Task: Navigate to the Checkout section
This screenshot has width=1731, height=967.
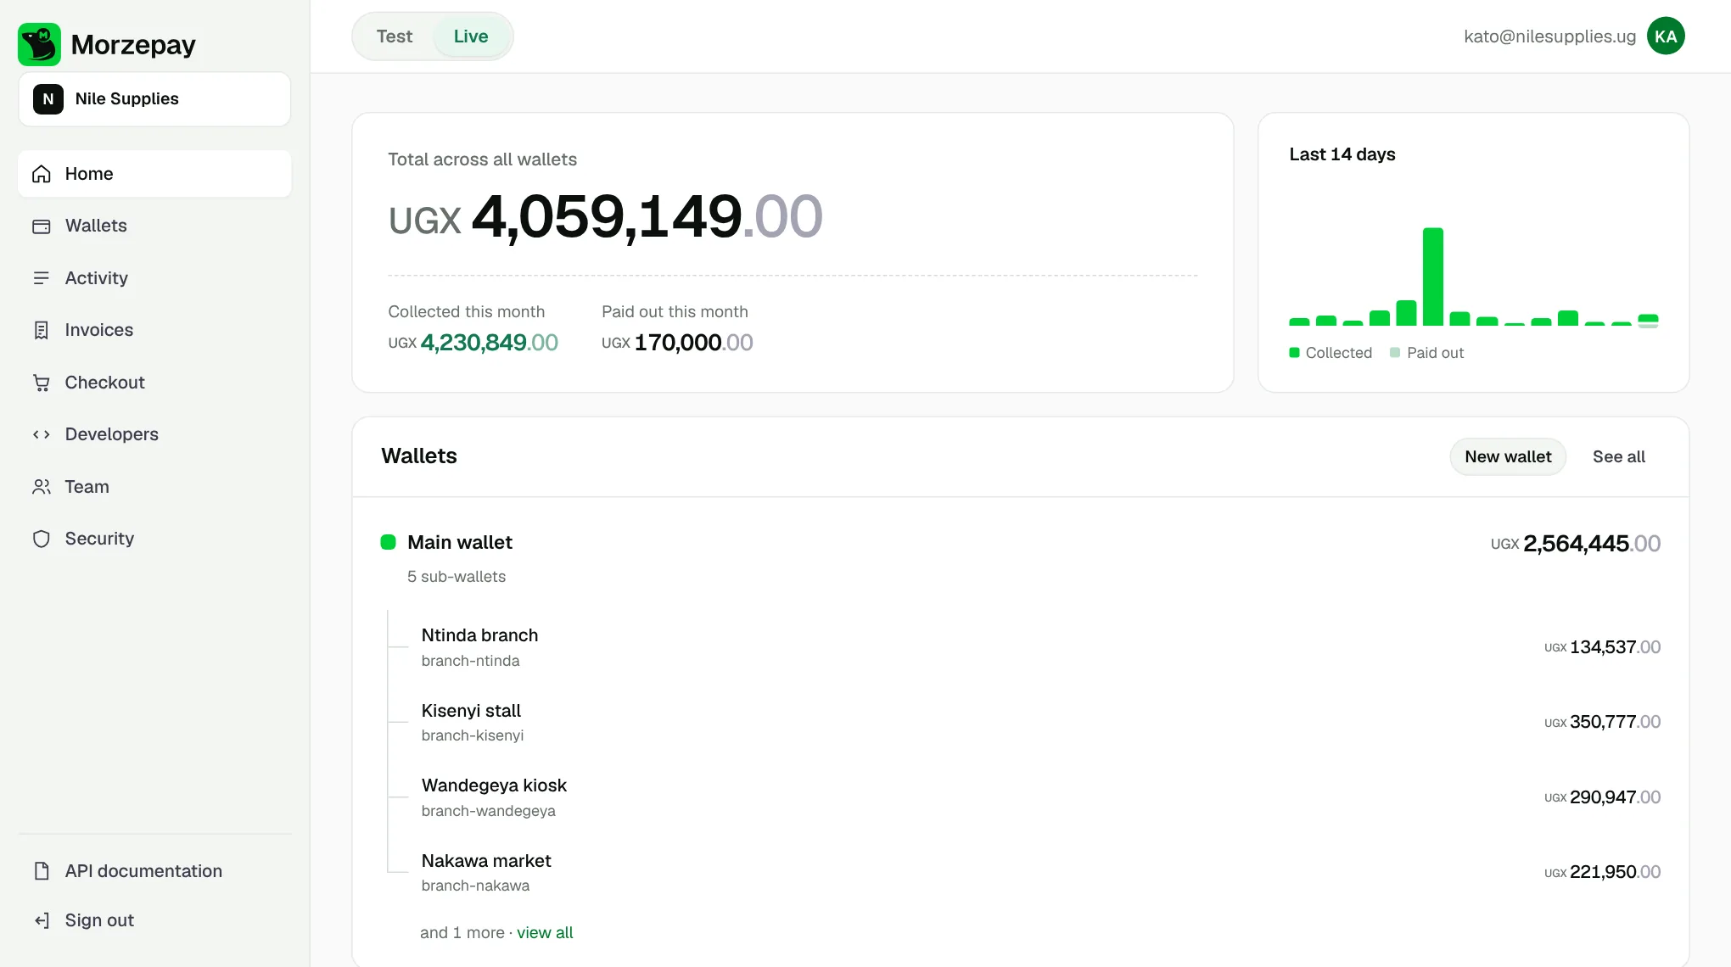Action: tap(154, 383)
